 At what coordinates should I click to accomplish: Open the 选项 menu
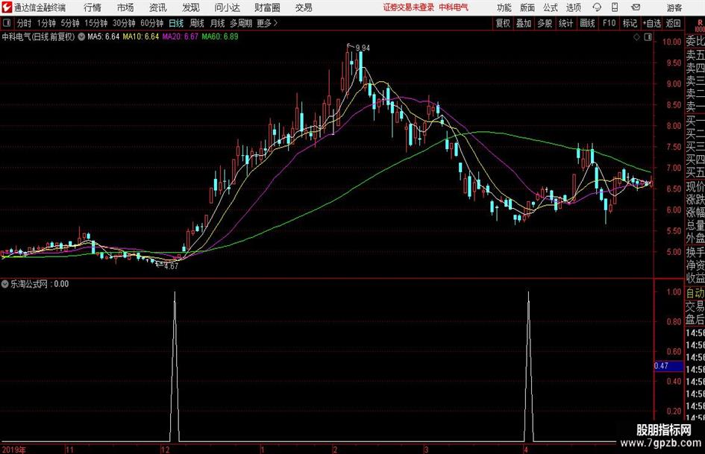(x=573, y=7)
